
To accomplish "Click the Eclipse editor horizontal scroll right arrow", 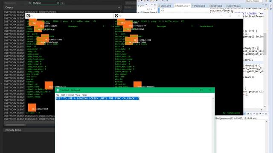I will coord(261,110).
